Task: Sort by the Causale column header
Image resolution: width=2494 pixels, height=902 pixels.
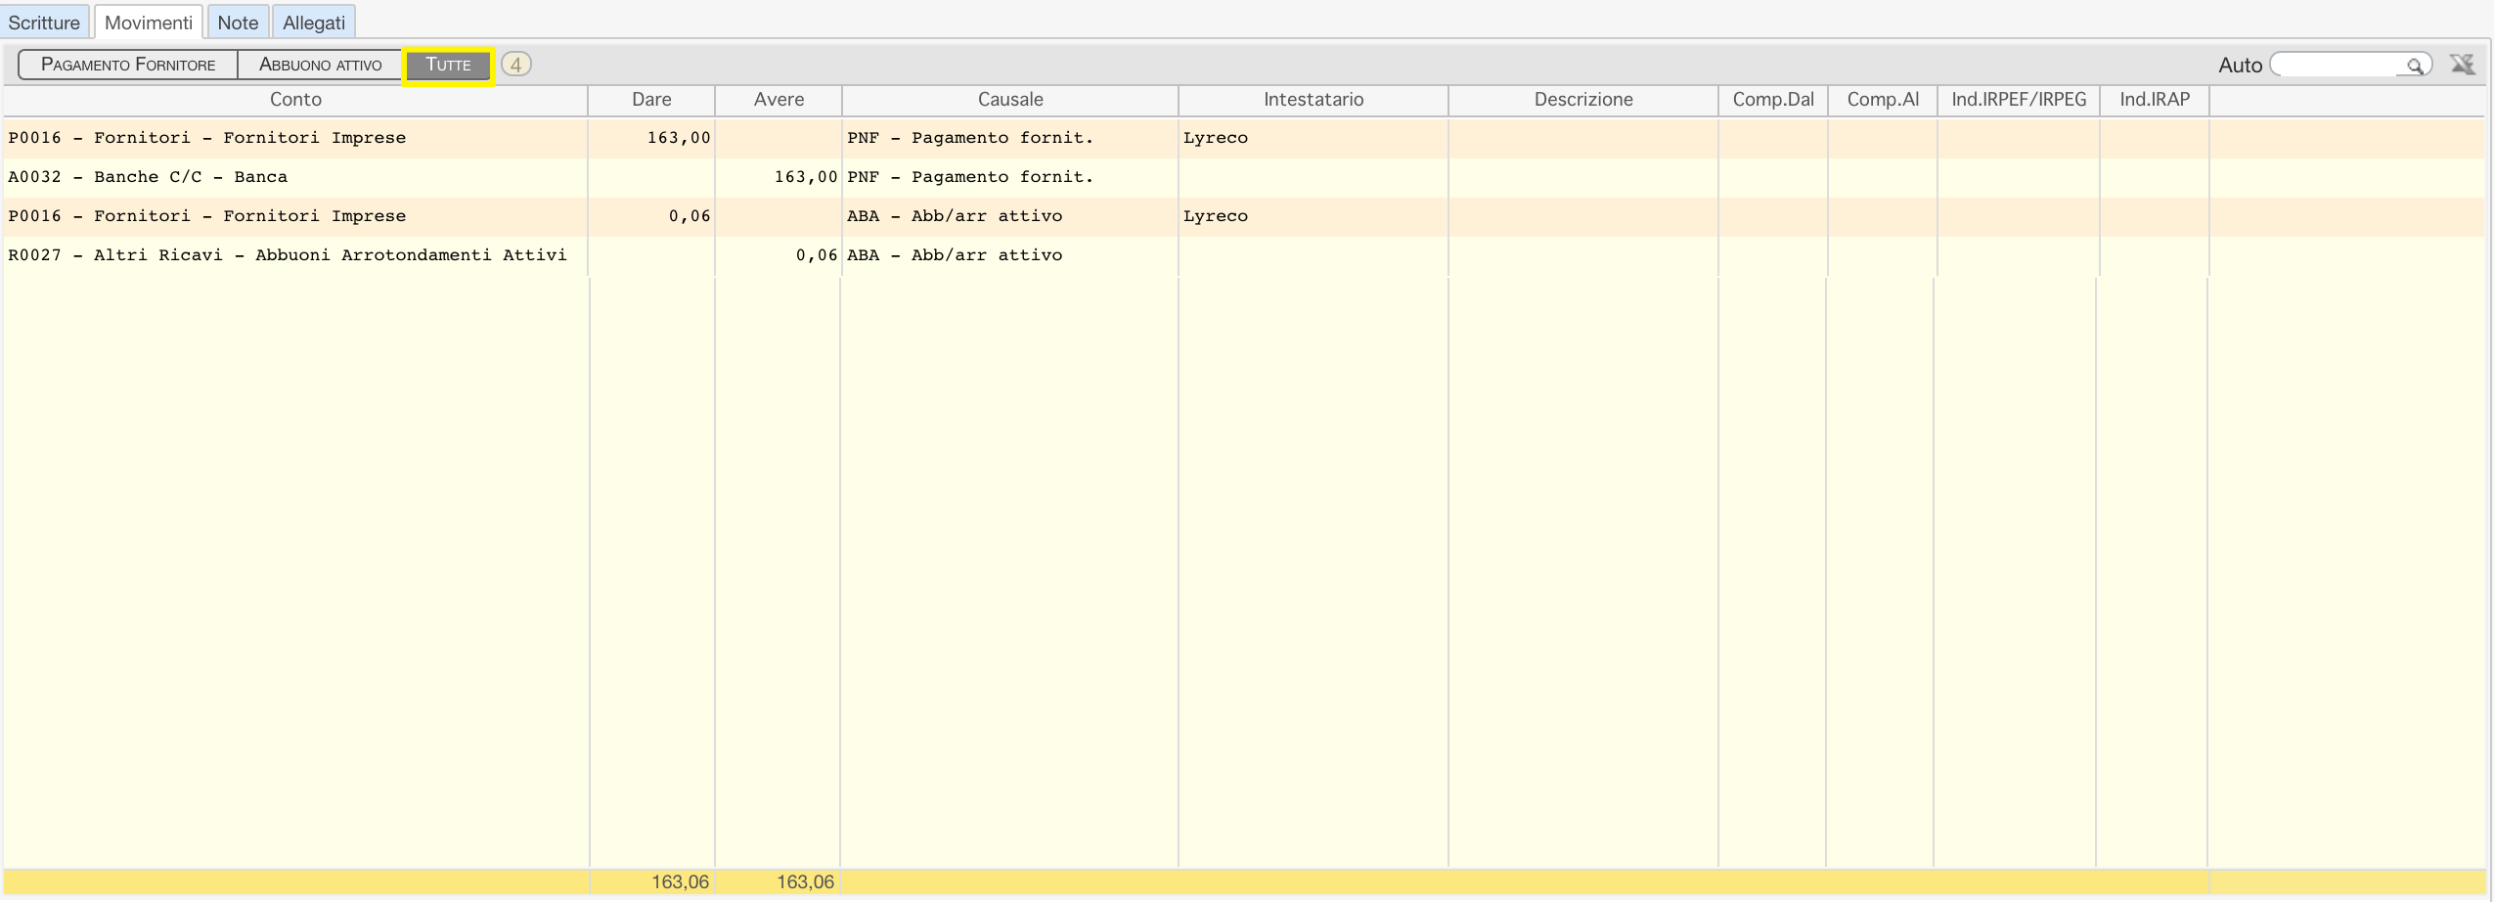Action: pyautogui.click(x=1010, y=100)
